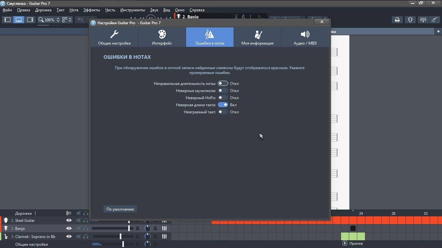This screenshot has width=442, height=248.
Task: Open the Эффекты menu
Action: [92, 10]
